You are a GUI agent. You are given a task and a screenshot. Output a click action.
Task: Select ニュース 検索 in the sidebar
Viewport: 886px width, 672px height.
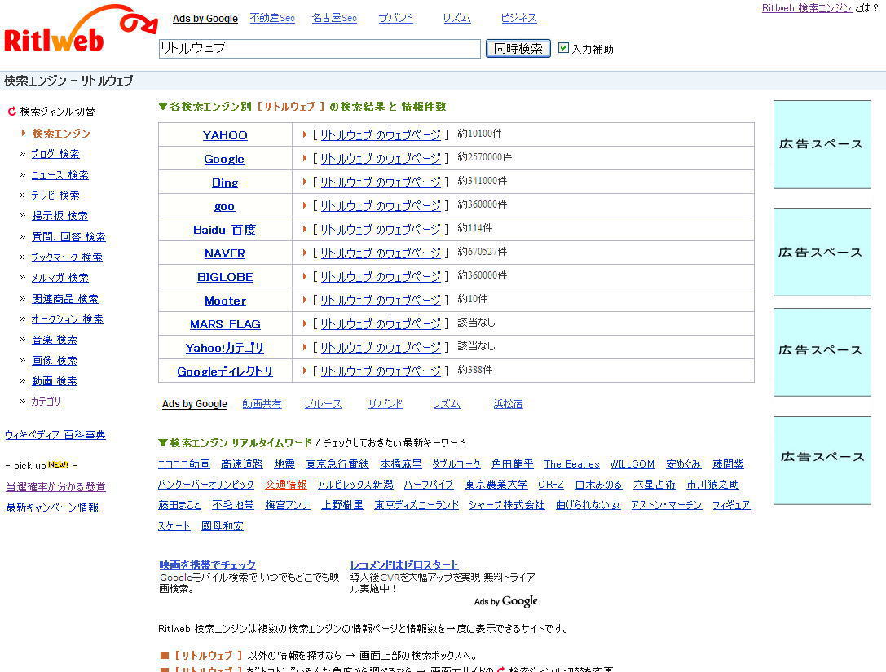pos(60,175)
